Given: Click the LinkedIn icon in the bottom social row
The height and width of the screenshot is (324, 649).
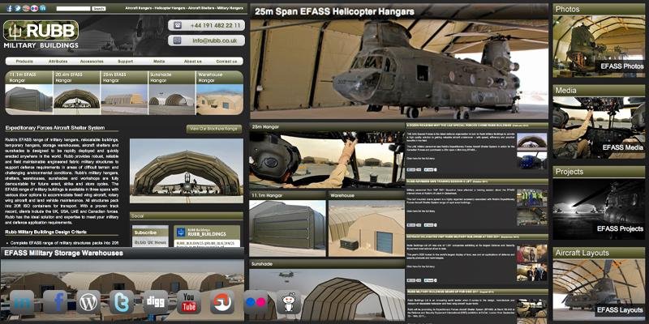Looking at the screenshot, I should click(x=22, y=303).
